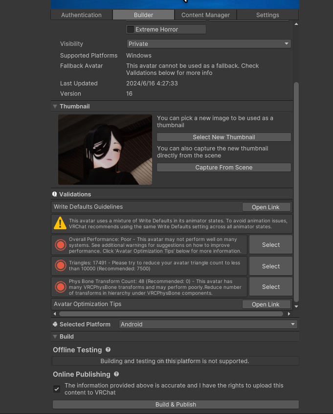This screenshot has width=333, height=414.
Task: Open the Selected Platform Android dropdown
Action: click(x=208, y=325)
